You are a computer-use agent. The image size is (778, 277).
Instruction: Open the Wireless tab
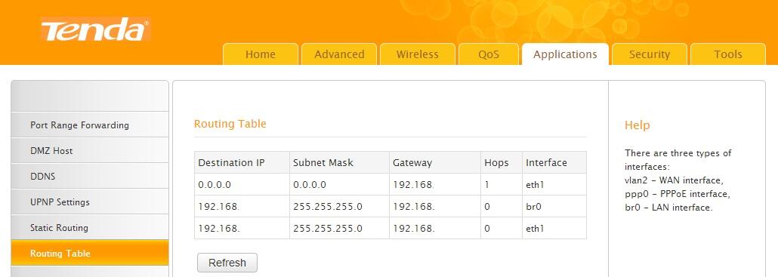(x=417, y=54)
